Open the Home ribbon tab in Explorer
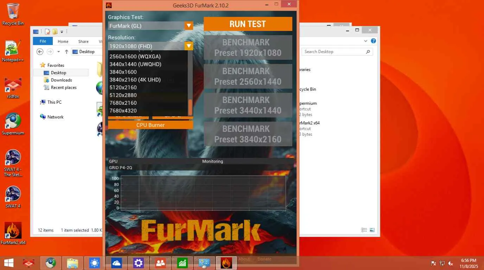484x270 pixels. [x=63, y=41]
